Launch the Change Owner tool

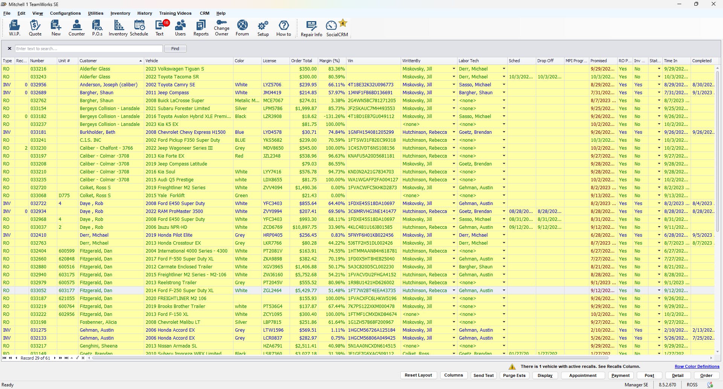point(221,28)
